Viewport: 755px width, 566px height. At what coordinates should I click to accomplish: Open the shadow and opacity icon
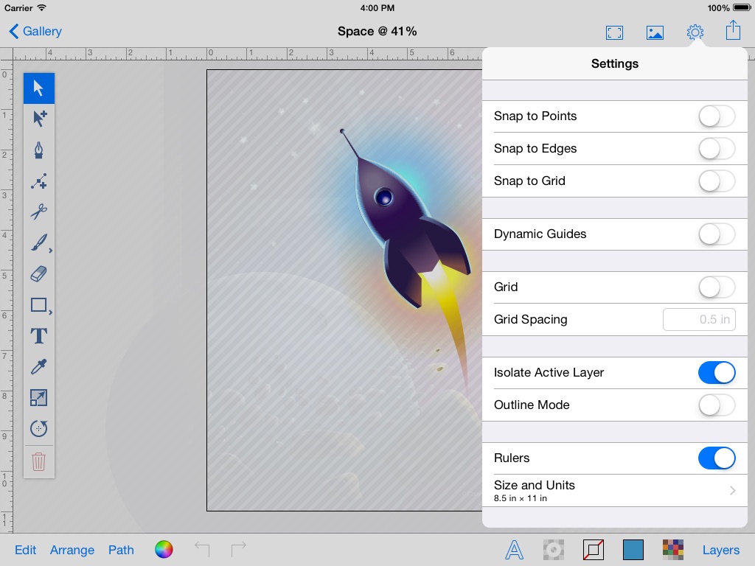[554, 550]
